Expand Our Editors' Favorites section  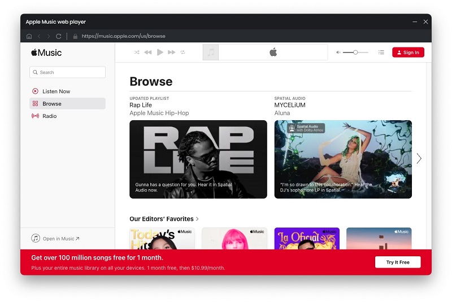(x=164, y=219)
